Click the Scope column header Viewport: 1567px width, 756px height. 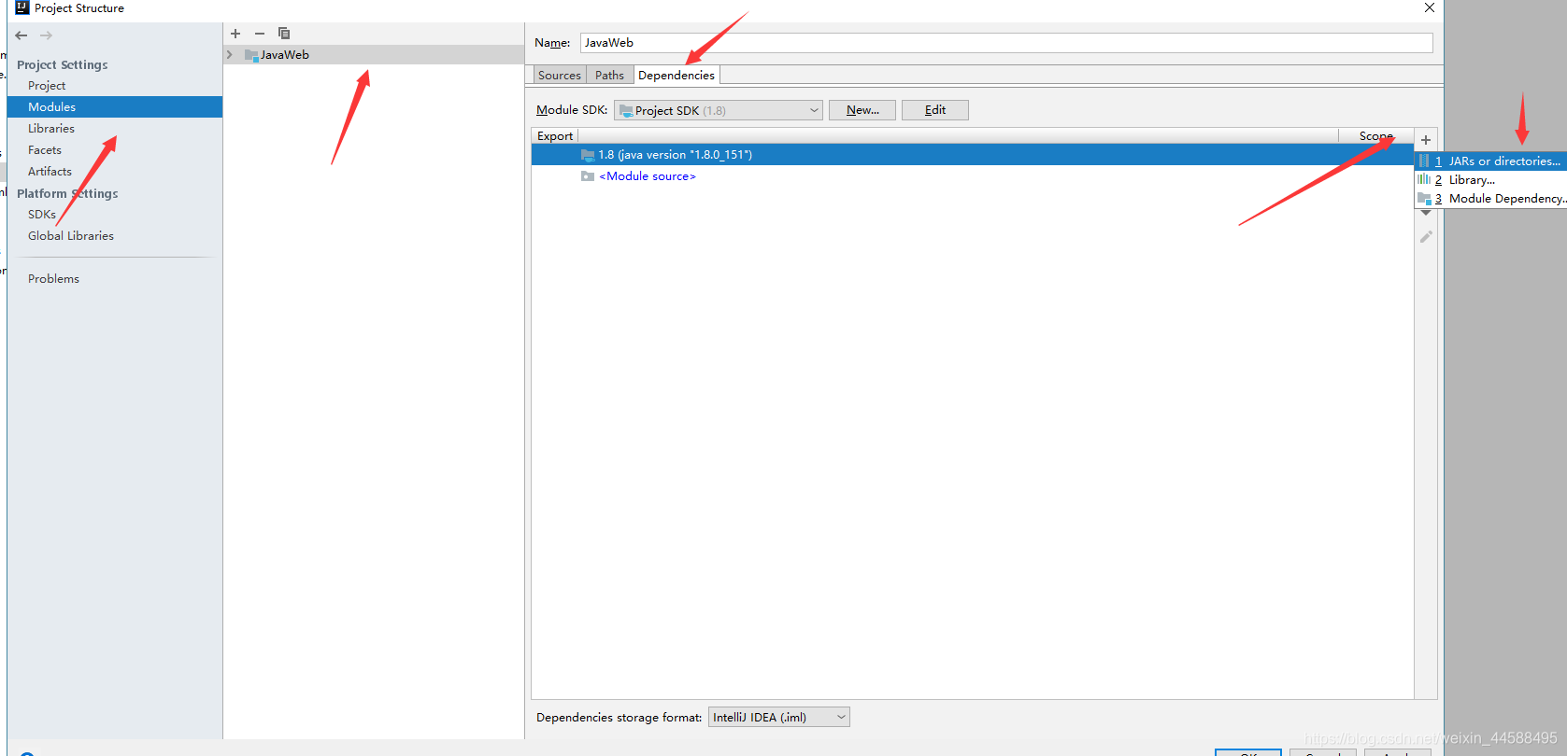[1375, 136]
